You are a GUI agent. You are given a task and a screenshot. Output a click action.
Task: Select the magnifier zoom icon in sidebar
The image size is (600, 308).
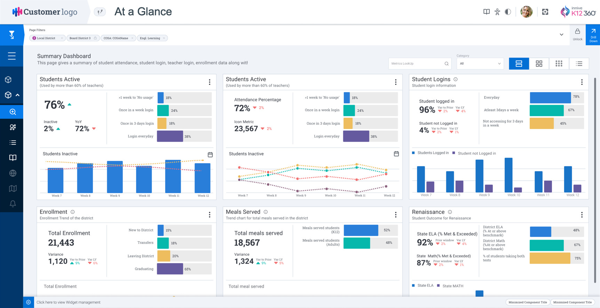click(x=13, y=112)
